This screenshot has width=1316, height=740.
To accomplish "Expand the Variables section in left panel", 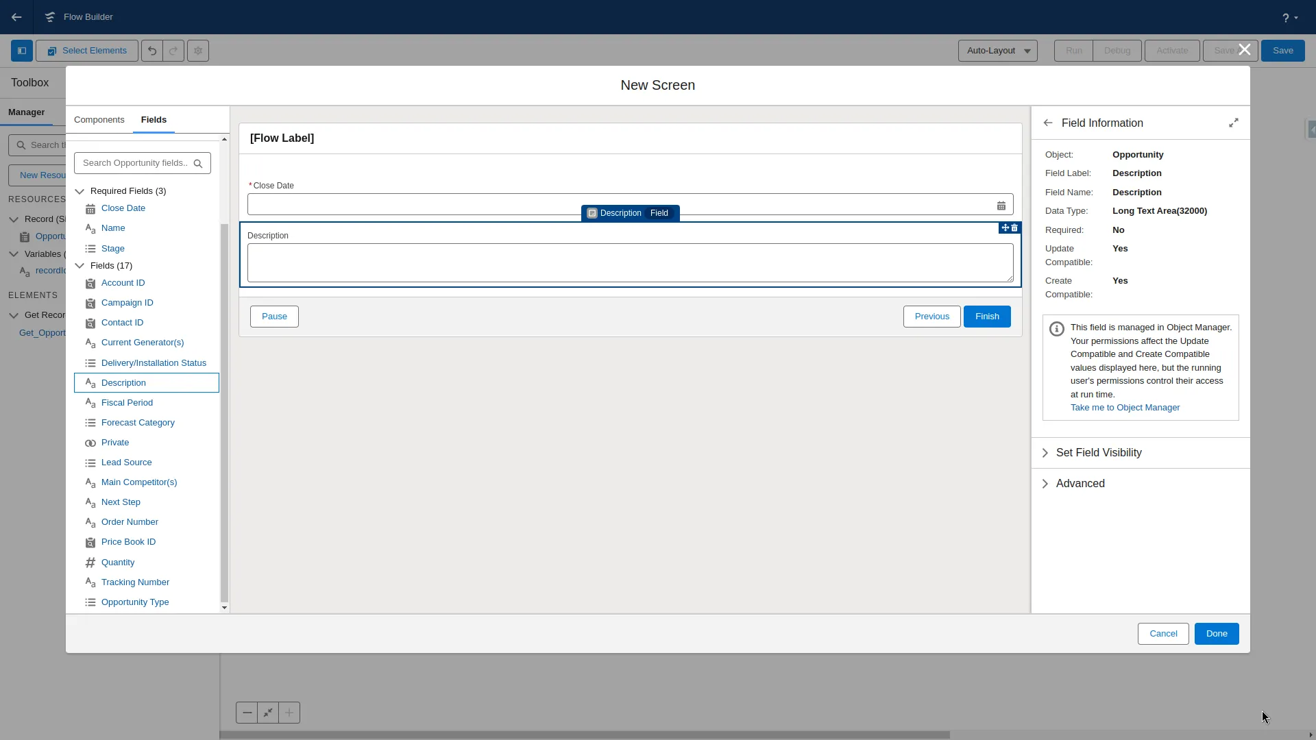I will (x=14, y=254).
